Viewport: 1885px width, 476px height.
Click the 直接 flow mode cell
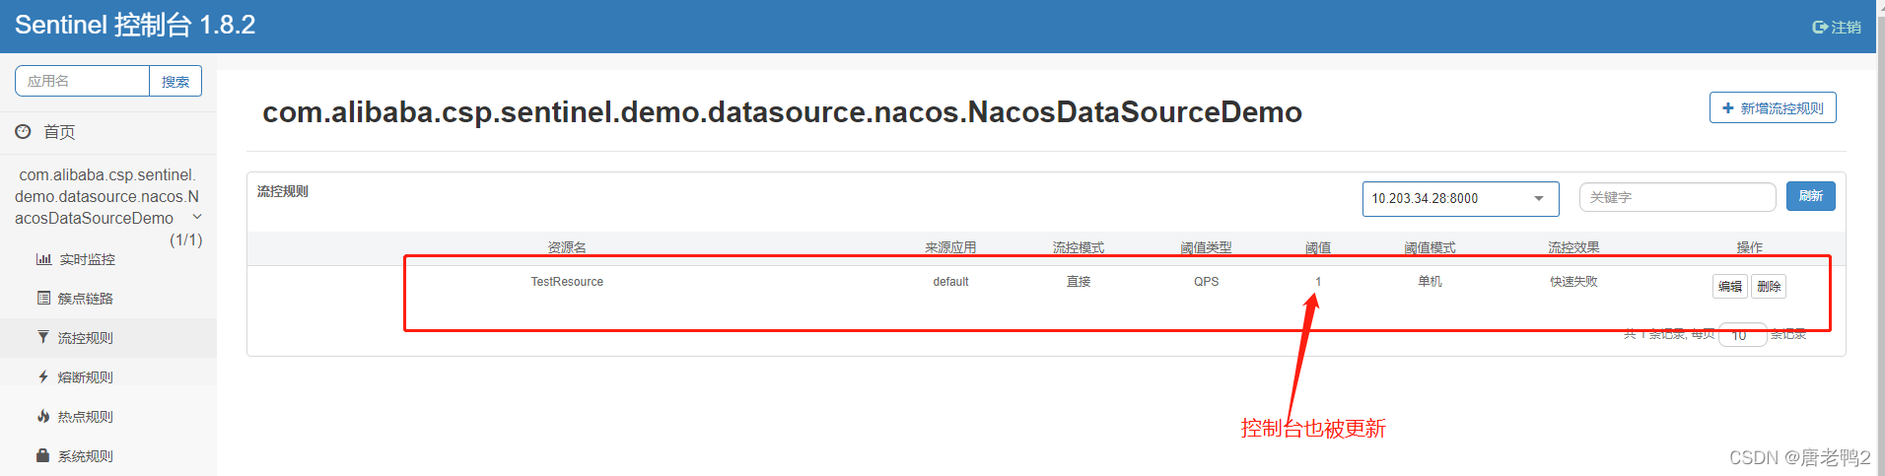(x=1079, y=282)
